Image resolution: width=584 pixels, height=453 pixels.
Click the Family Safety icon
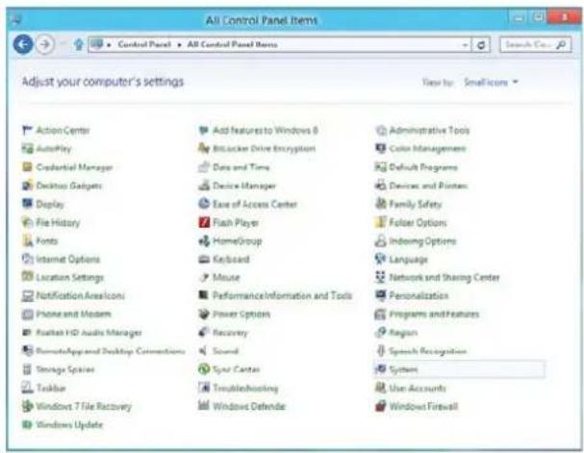pyautogui.click(x=380, y=204)
